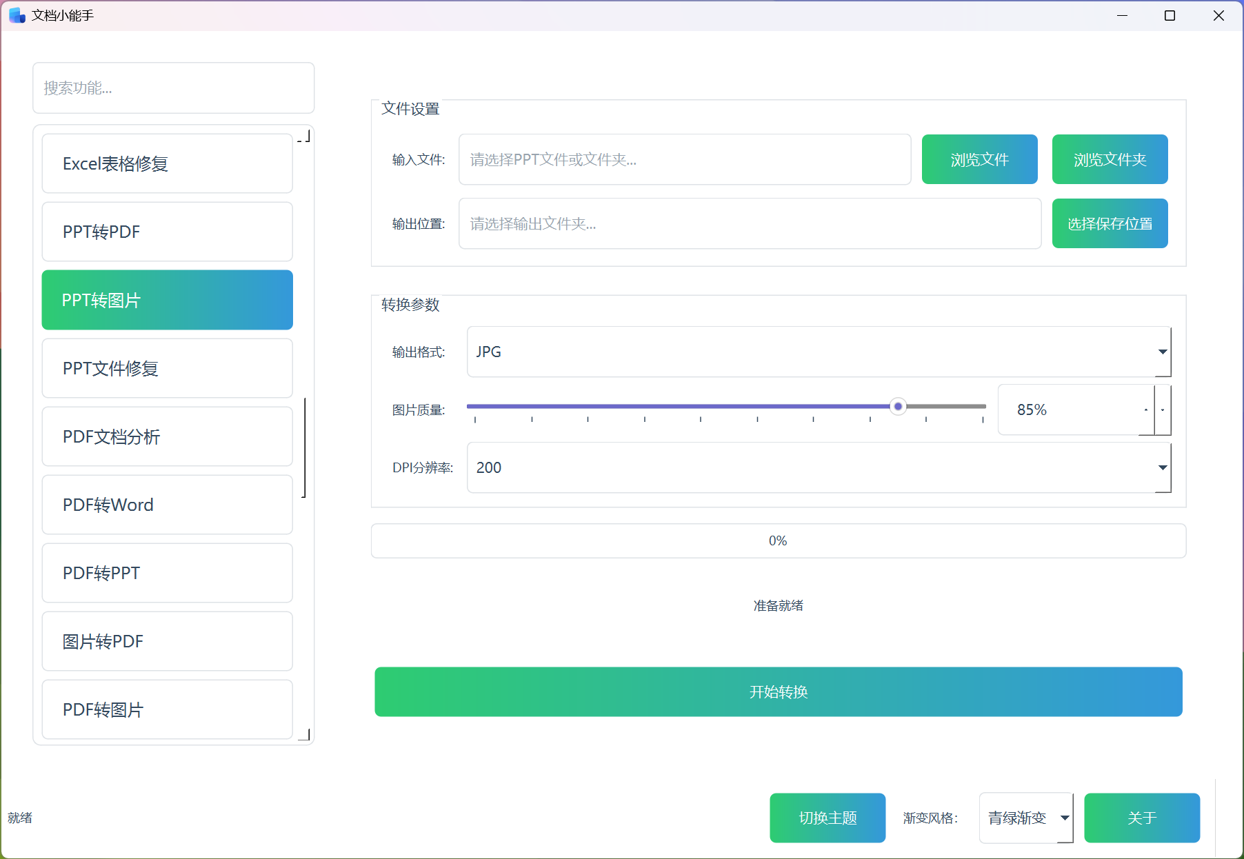Open the PDF转图片 tool
1244x859 pixels.
click(x=166, y=709)
